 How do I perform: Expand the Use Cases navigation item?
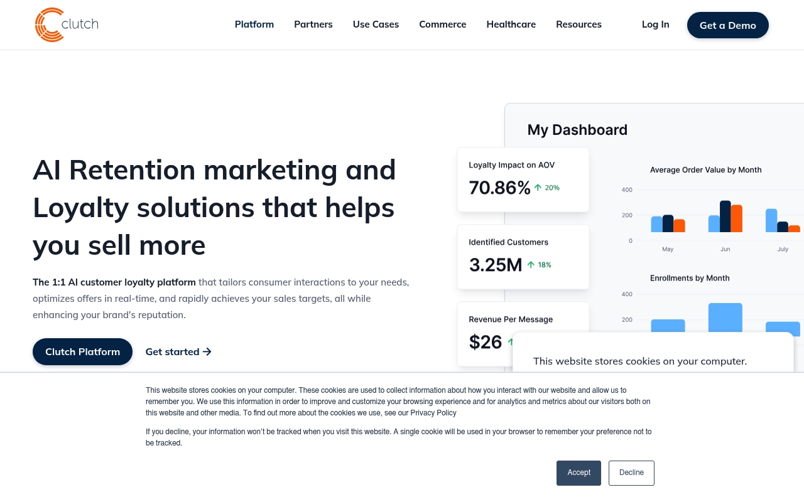(376, 24)
